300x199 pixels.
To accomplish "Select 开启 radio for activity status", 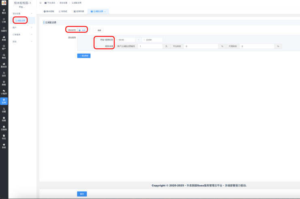I will tap(81, 30).
